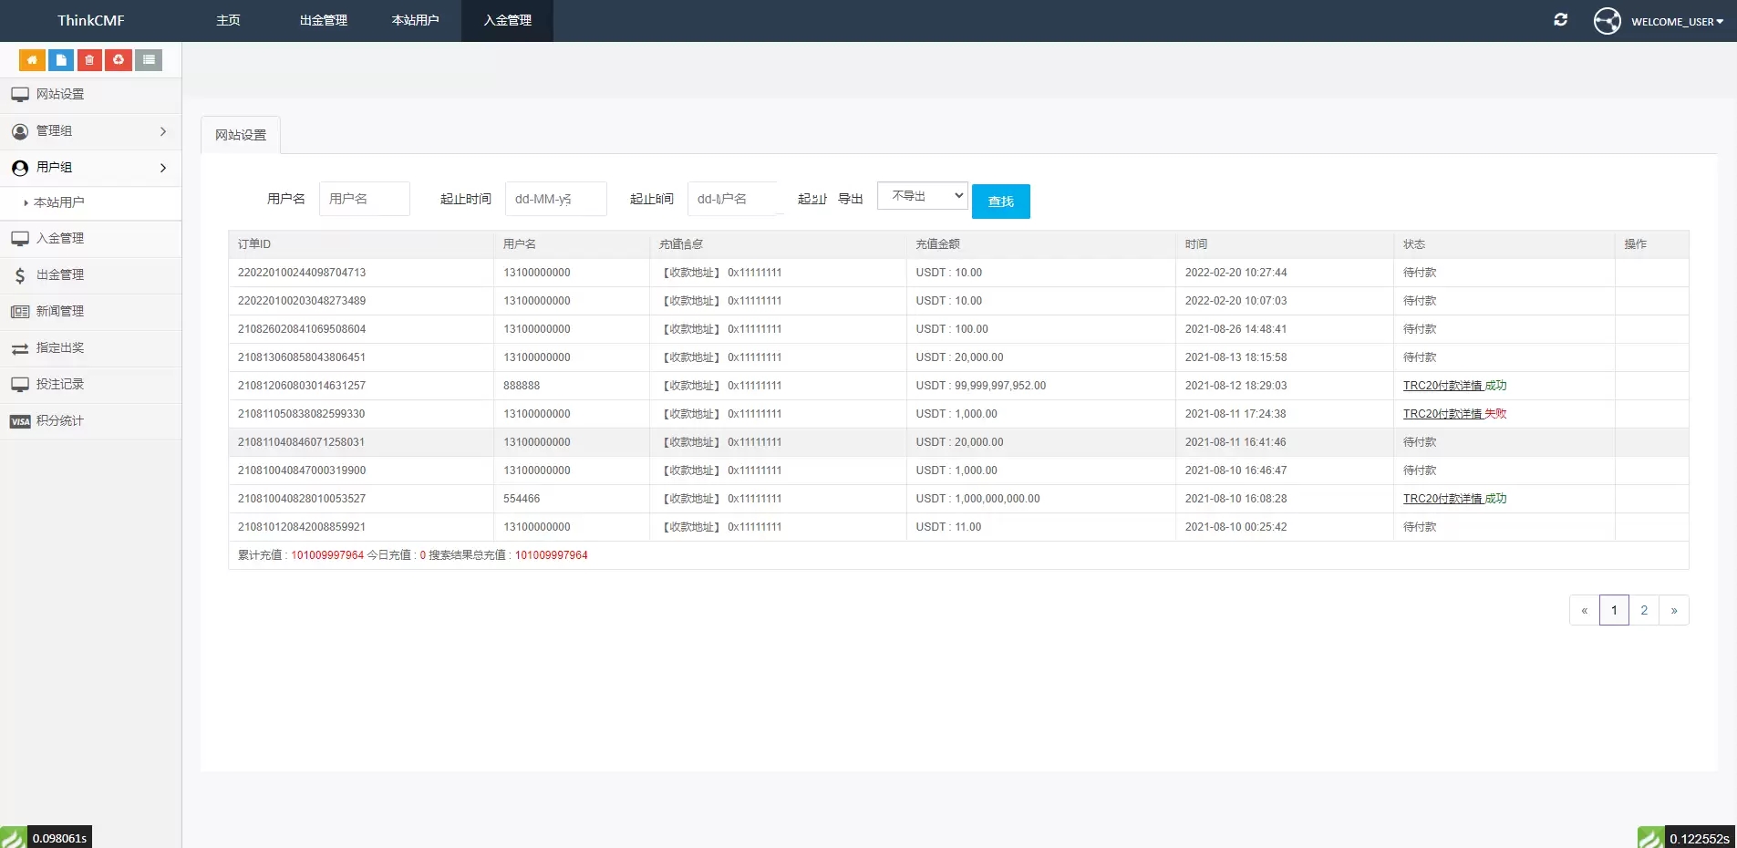The height and width of the screenshot is (848, 1737).
Task: Click the red trash can icon
Action: click(x=89, y=60)
